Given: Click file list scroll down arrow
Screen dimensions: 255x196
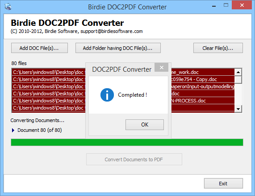Looking at the screenshot, I should [x=238, y=109].
